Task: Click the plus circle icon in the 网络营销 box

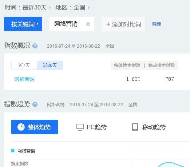Action: click(x=88, y=24)
